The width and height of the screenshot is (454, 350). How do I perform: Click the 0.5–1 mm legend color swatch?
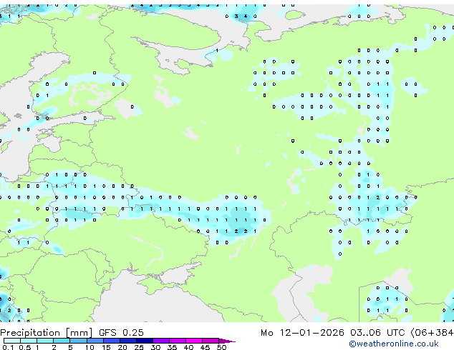(29, 341)
